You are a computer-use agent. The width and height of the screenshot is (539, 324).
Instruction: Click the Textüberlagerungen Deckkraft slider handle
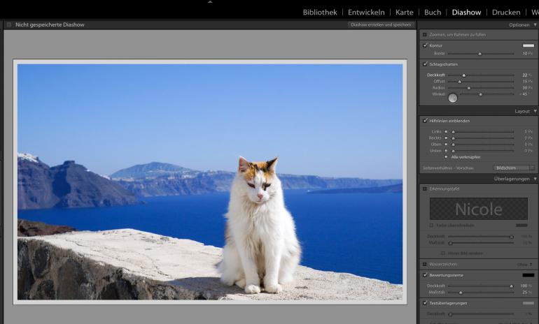coord(450,314)
